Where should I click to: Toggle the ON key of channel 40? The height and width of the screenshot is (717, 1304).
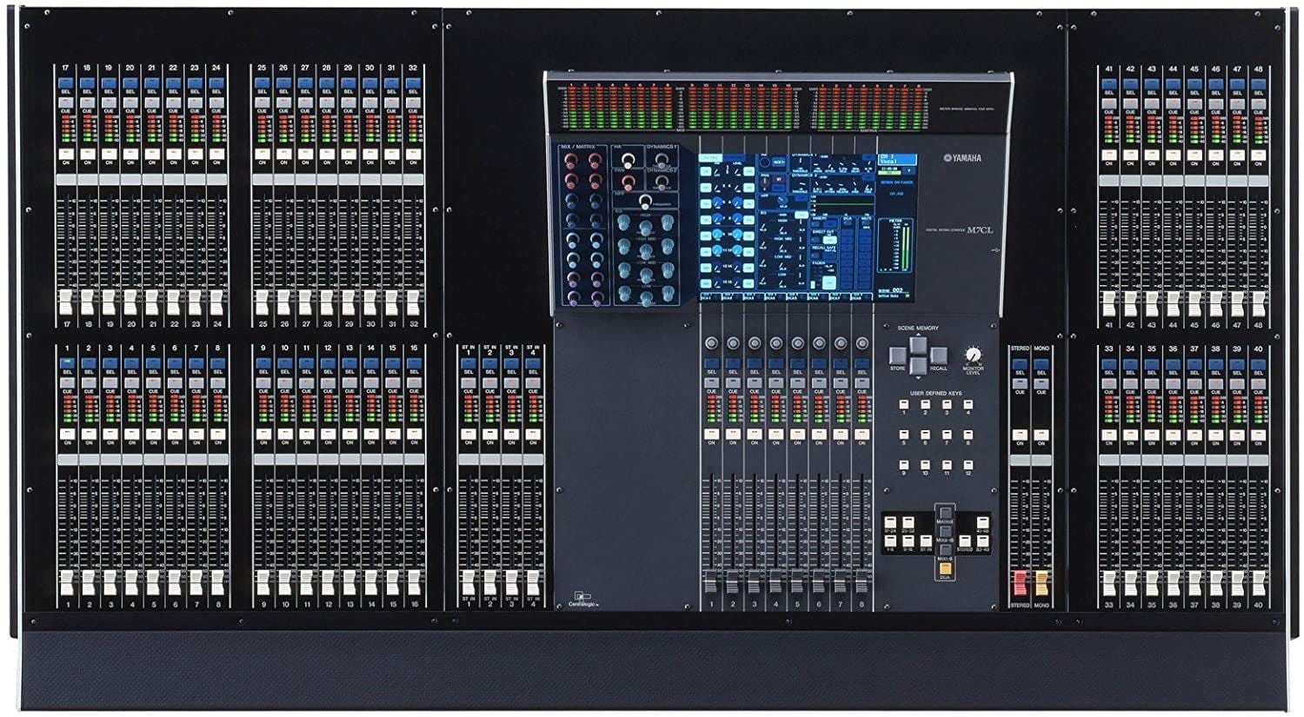(x=1258, y=435)
